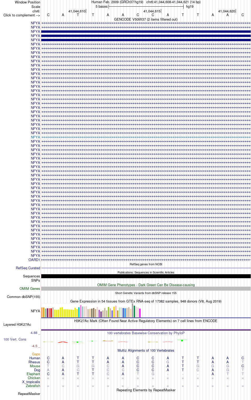Screen dimensions: 251x400
Task: Click the black Publications sequences bar
Action: click(146, 276)
